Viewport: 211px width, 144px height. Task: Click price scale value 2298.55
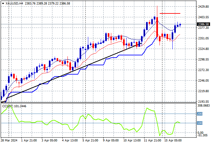coord(203,59)
